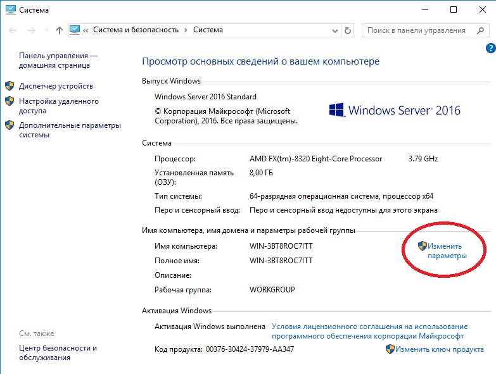The height and width of the screenshot is (374, 496).
Task: Select the Система breadcrumb item
Action: [208, 30]
